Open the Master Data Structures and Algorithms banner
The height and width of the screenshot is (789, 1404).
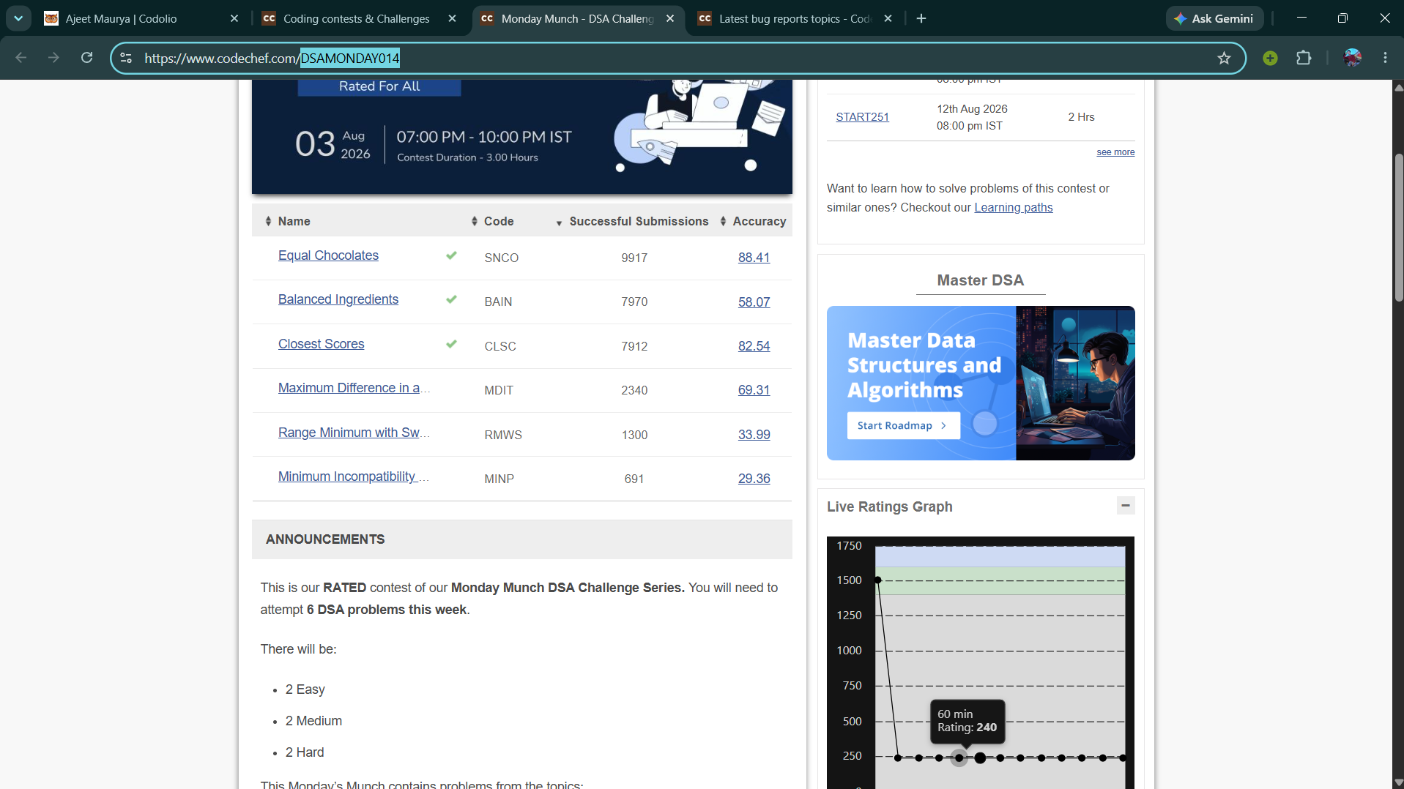tap(981, 383)
